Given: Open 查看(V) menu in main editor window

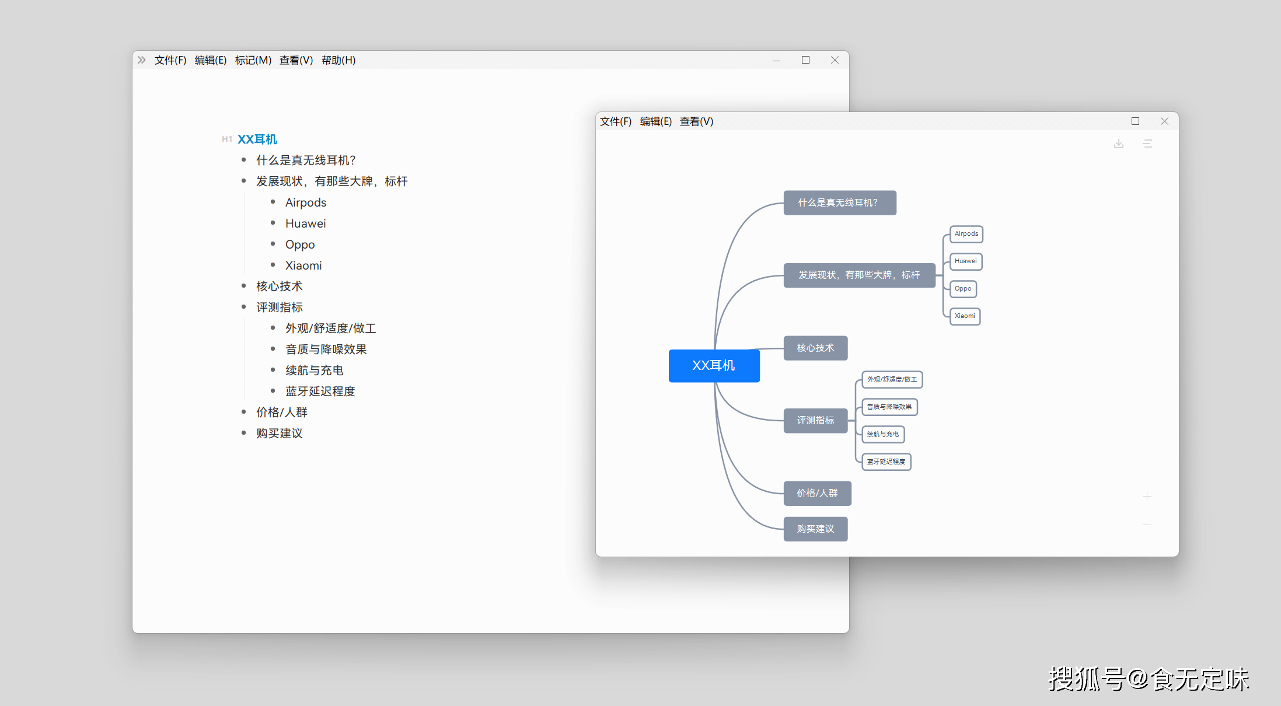Looking at the screenshot, I should coord(296,60).
